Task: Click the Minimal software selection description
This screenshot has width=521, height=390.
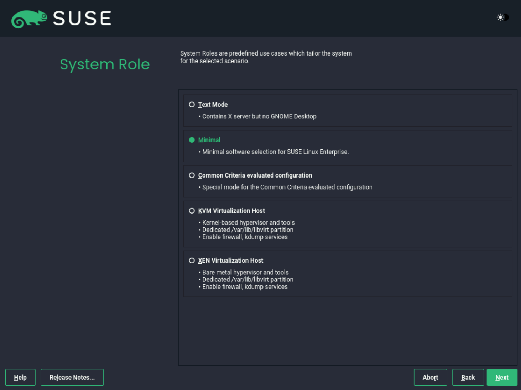Action: (x=275, y=152)
